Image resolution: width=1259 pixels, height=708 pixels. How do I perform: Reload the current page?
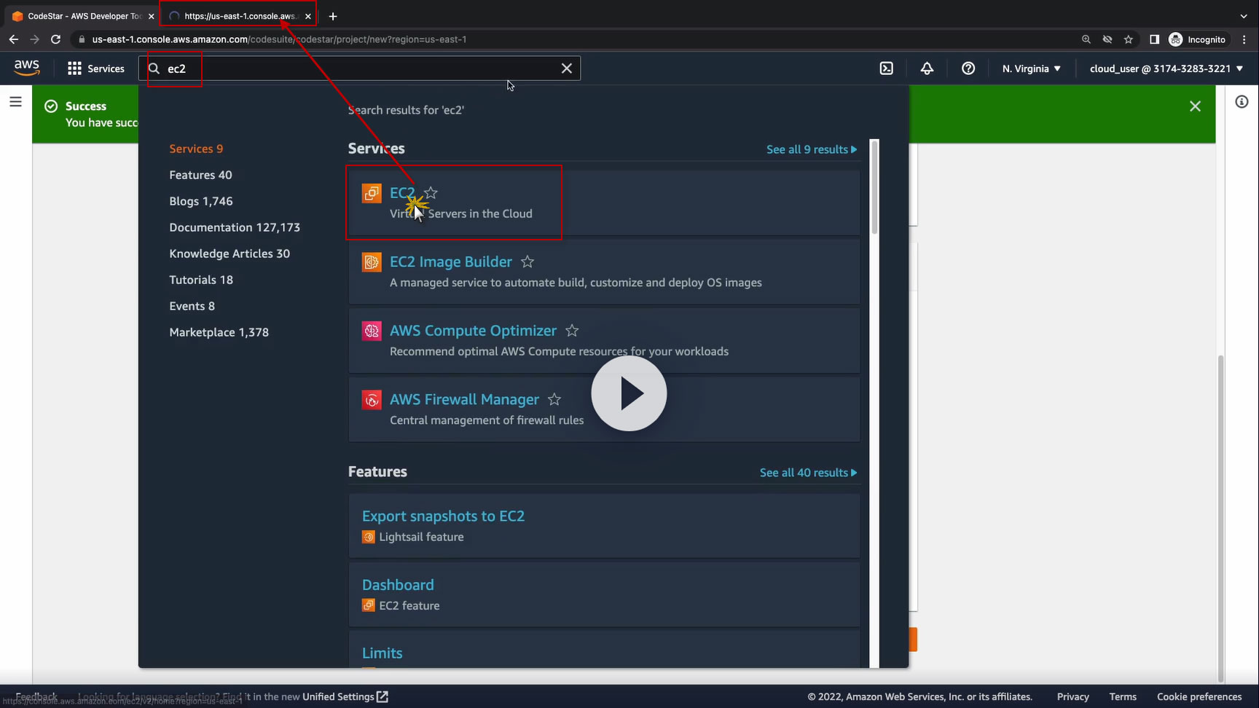click(55, 39)
